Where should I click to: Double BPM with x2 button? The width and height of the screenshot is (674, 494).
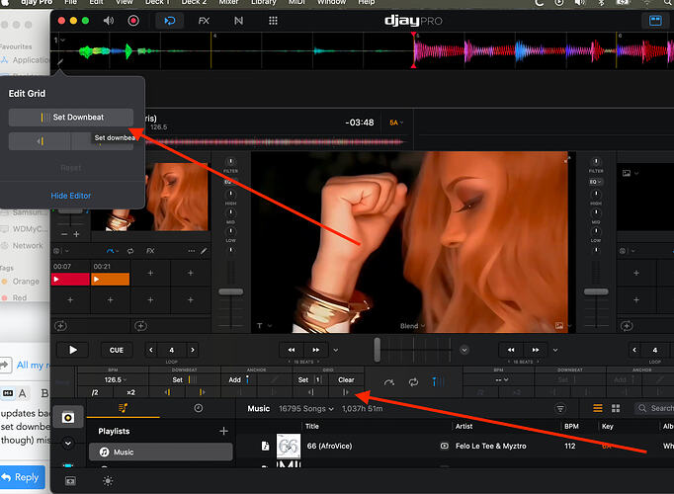click(130, 392)
